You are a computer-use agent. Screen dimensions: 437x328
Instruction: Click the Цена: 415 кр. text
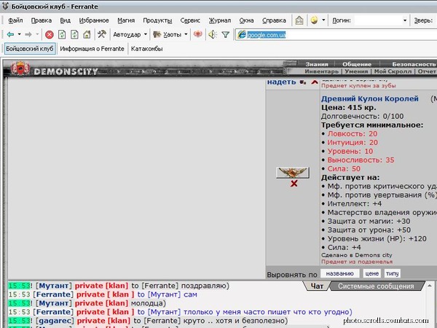tap(349, 107)
